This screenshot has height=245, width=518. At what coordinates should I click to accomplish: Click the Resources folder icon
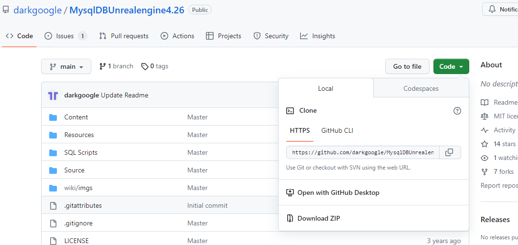pyautogui.click(x=53, y=135)
